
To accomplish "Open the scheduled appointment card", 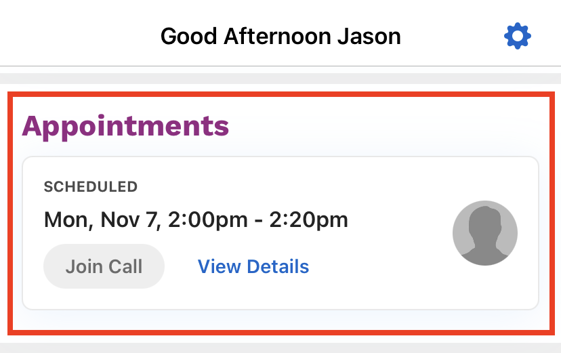I will coord(280,233).
